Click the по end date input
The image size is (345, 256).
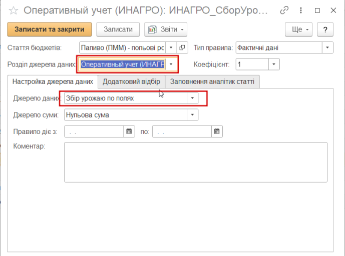tap(182, 131)
